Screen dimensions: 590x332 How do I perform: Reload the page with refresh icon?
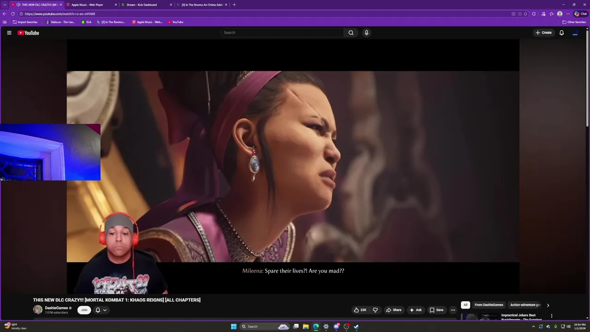[x=13, y=14]
